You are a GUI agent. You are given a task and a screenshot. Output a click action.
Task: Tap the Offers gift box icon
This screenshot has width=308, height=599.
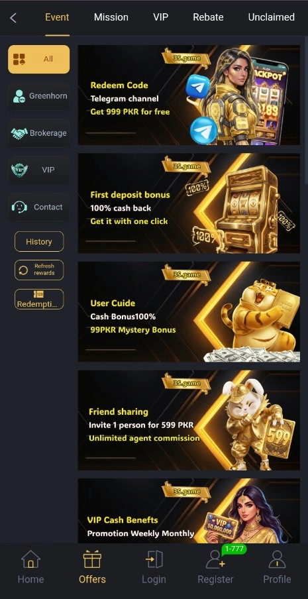coord(92,560)
